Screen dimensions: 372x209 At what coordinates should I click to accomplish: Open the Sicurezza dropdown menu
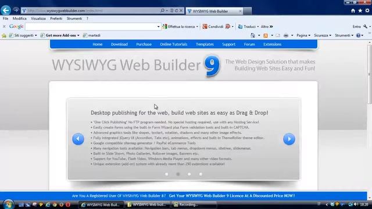(323, 35)
